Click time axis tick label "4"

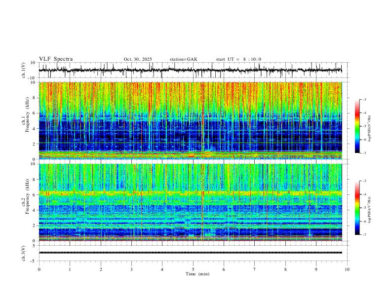[162, 269]
